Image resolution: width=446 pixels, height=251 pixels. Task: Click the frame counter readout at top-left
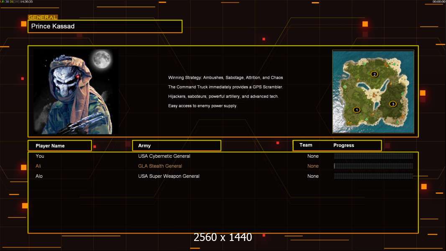point(16,2)
